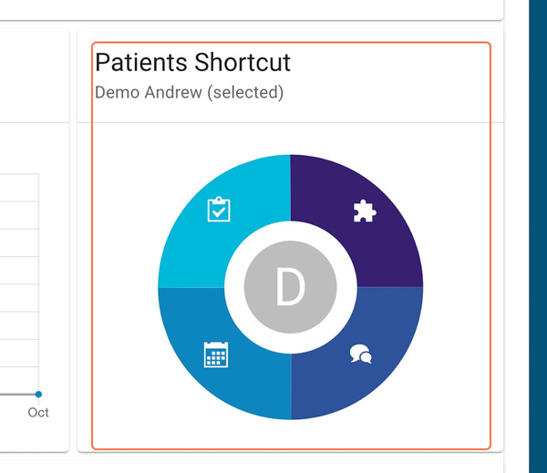Click the Patients Shortcut heading

pyautogui.click(x=192, y=63)
